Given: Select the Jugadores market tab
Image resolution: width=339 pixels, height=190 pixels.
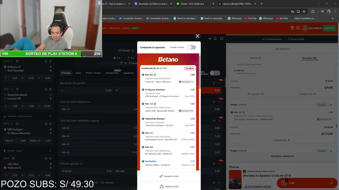Looking at the screenshot, I should tap(128, 73).
